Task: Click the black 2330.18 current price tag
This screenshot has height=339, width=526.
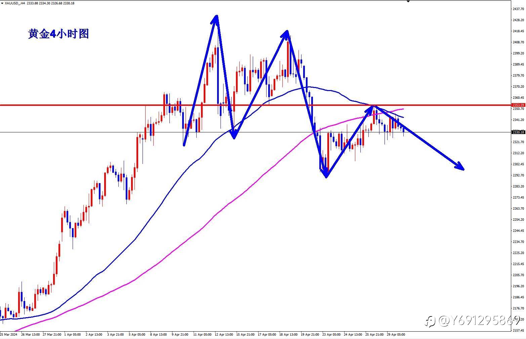Action: pos(518,132)
